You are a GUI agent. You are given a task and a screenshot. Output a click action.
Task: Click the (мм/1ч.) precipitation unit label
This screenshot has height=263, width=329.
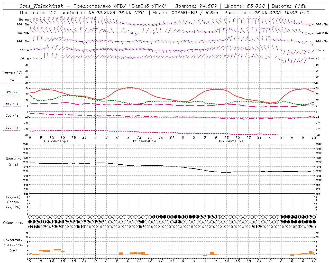(13, 207)
